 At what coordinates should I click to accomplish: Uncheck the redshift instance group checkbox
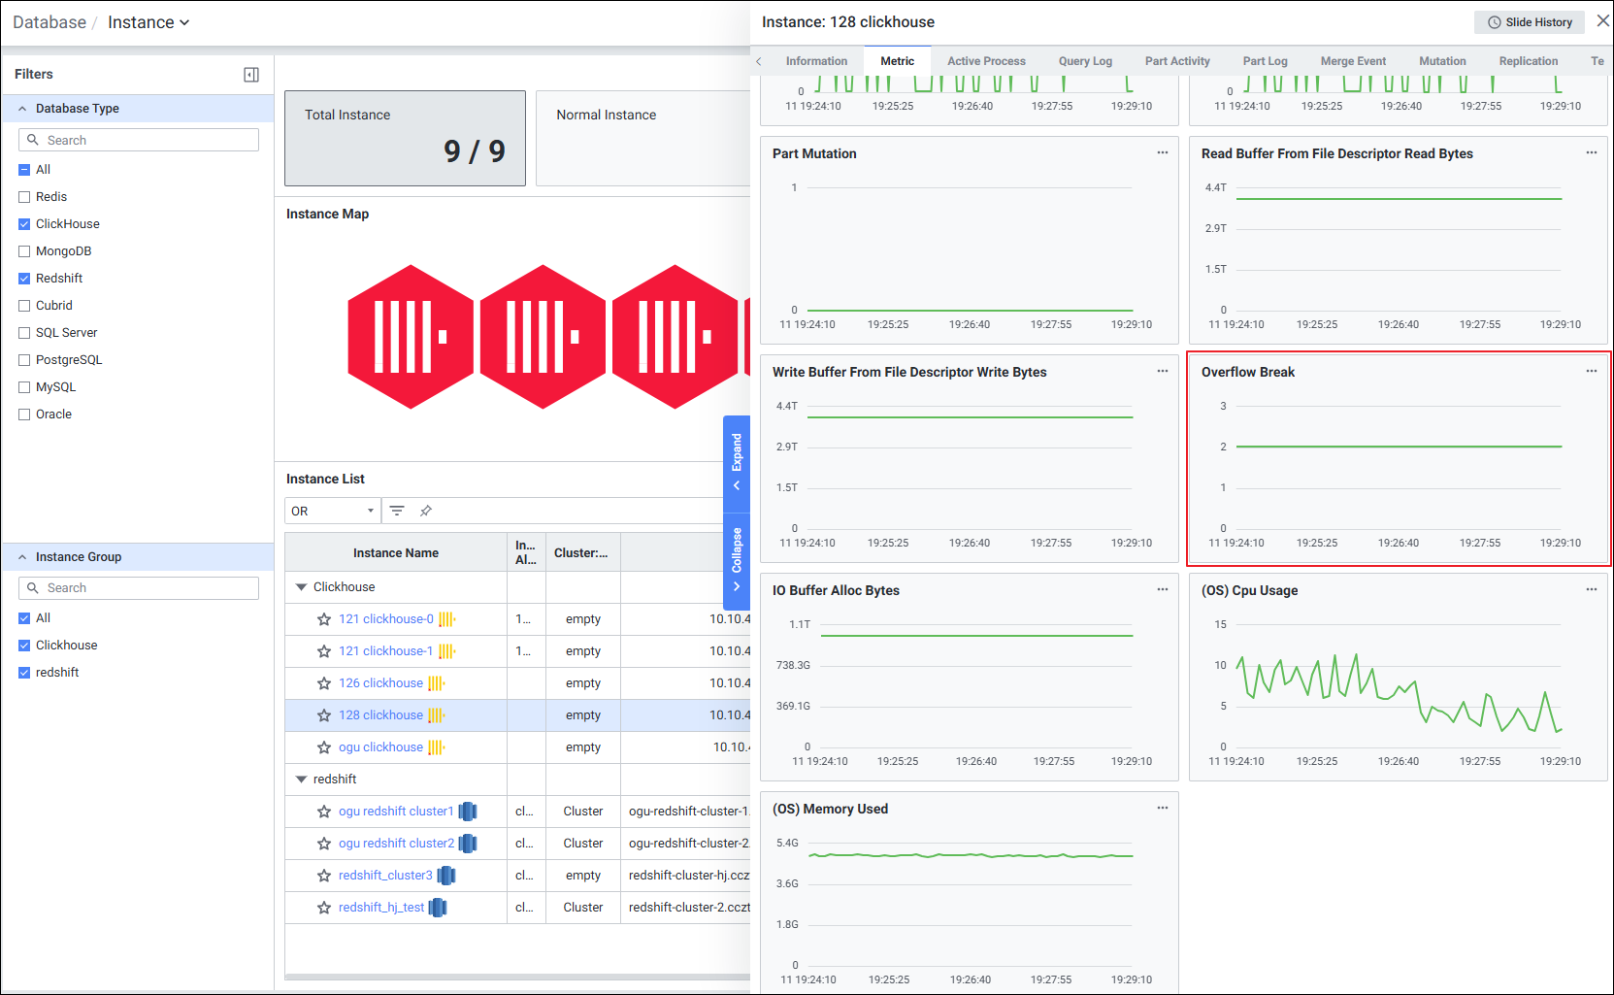(25, 673)
